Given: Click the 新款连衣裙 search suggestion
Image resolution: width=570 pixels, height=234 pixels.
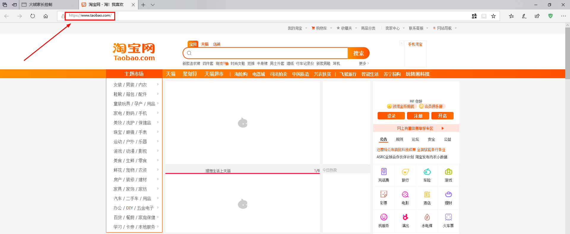Looking at the screenshot, I should (191, 63).
